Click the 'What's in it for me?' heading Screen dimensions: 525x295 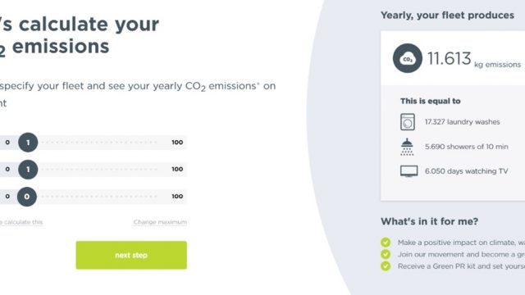(x=429, y=221)
